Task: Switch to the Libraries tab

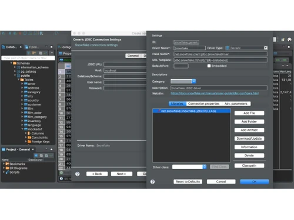Action: click(177, 104)
